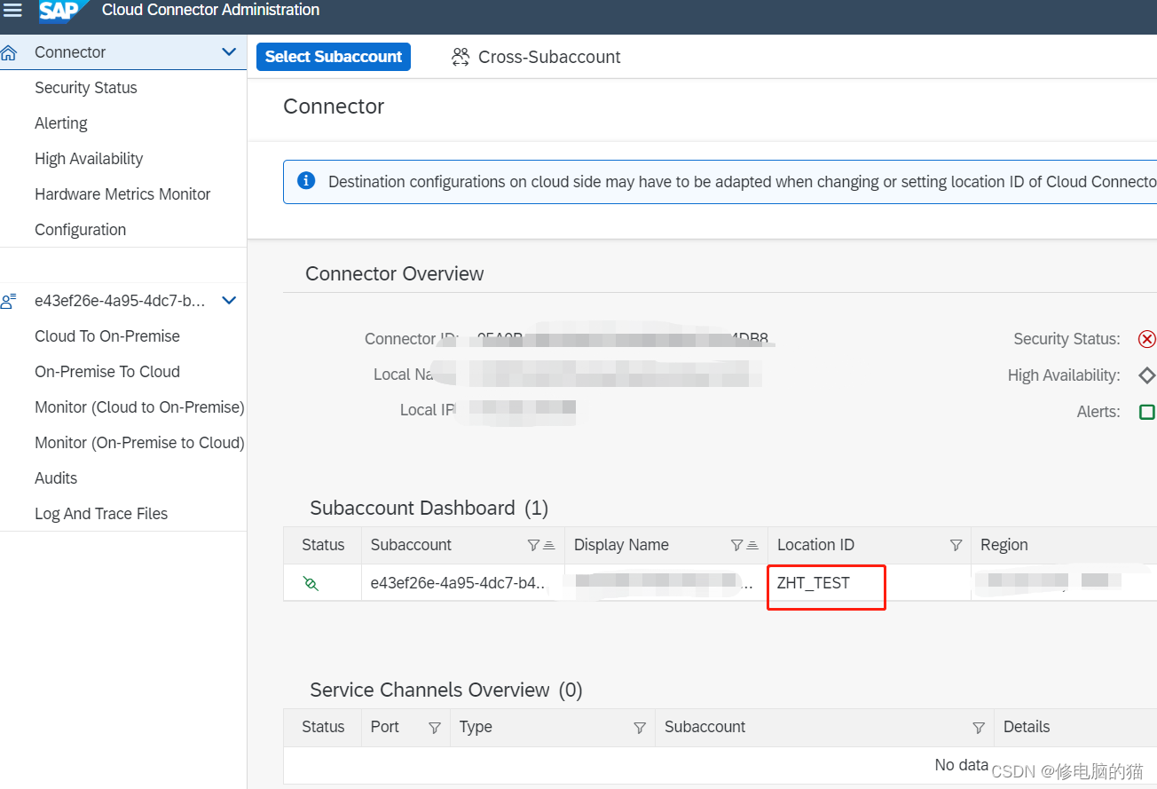The image size is (1157, 789).
Task: Open filter on Port column
Action: tap(435, 728)
